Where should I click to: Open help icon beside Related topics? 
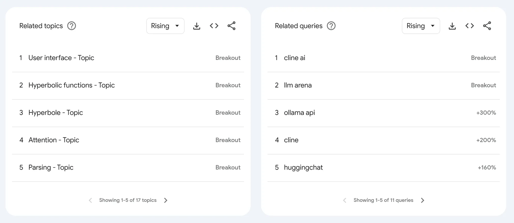72,26
